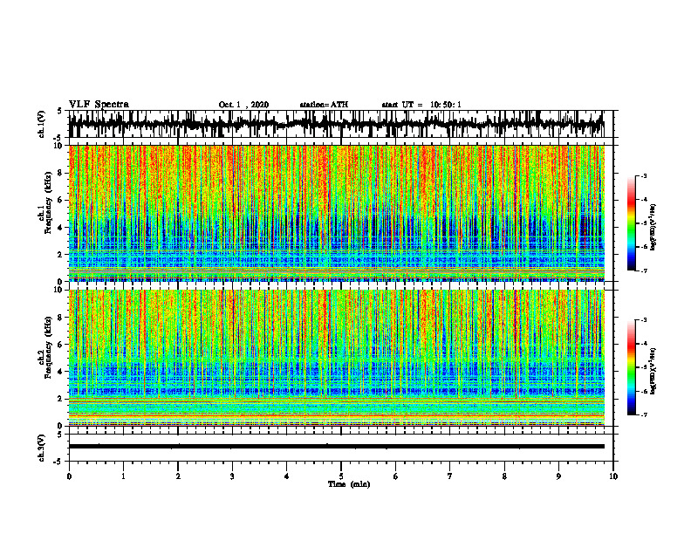Click the time axis tick label "1"
The width and height of the screenshot is (691, 534).
[123, 476]
